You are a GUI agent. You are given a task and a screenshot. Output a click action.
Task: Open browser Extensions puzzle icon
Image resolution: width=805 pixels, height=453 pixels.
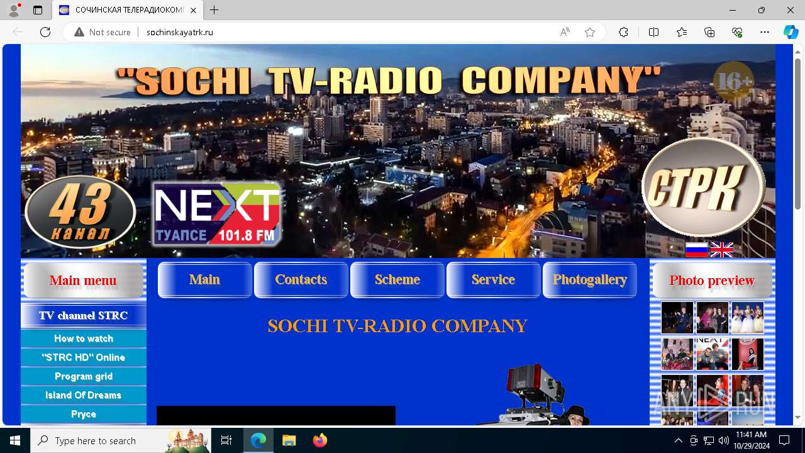[623, 32]
